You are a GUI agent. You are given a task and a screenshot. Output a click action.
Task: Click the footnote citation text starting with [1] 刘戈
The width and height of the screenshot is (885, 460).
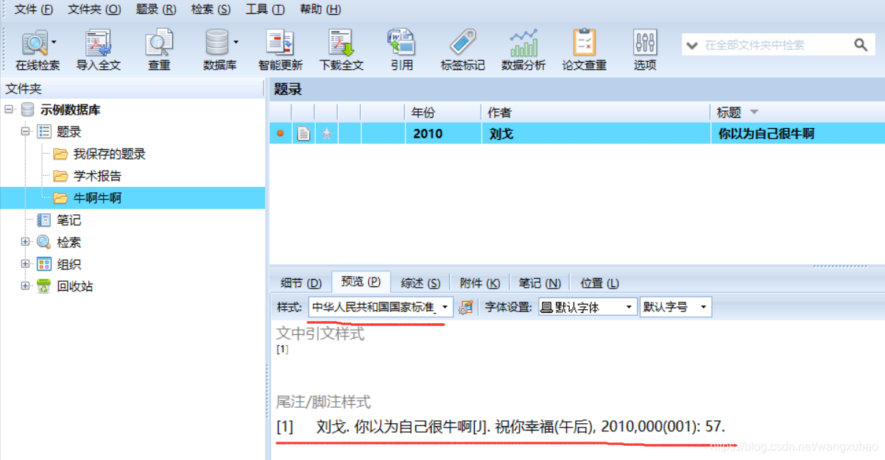[x=501, y=426]
